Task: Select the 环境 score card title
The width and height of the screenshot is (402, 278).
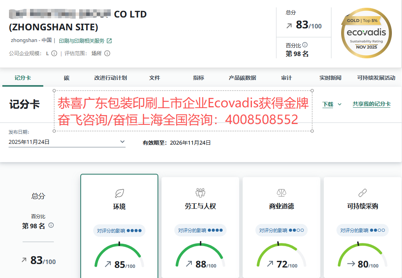Action: pos(119,206)
